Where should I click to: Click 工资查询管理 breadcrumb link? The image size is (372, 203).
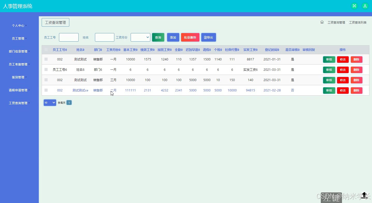[x=336, y=22]
